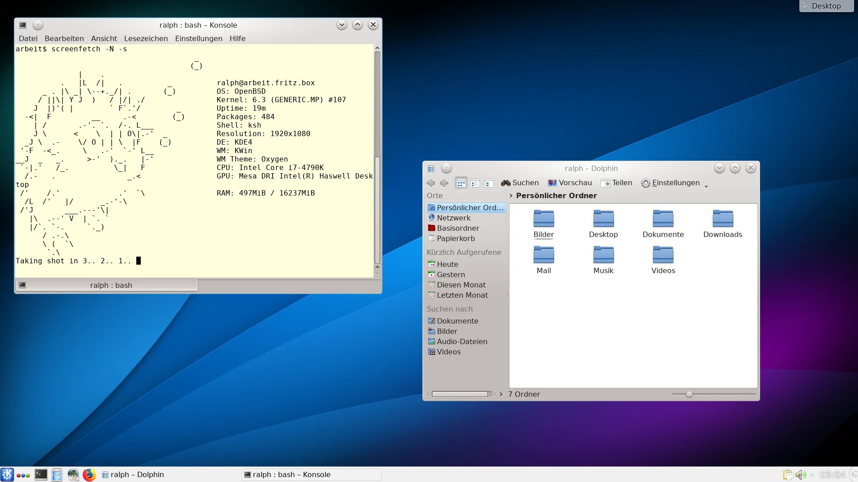
Task: Toggle Vorschau previews in Dolphin
Action: pyautogui.click(x=570, y=183)
